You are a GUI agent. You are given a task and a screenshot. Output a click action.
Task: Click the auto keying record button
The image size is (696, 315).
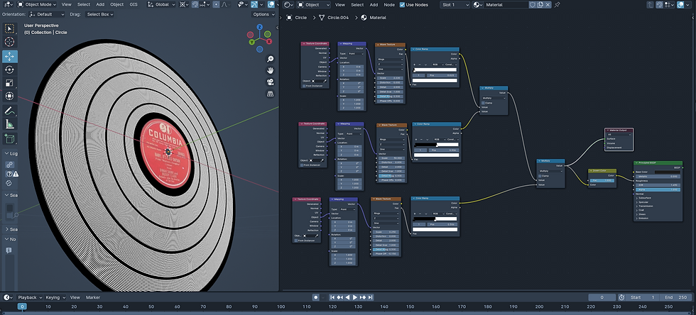coord(315,297)
